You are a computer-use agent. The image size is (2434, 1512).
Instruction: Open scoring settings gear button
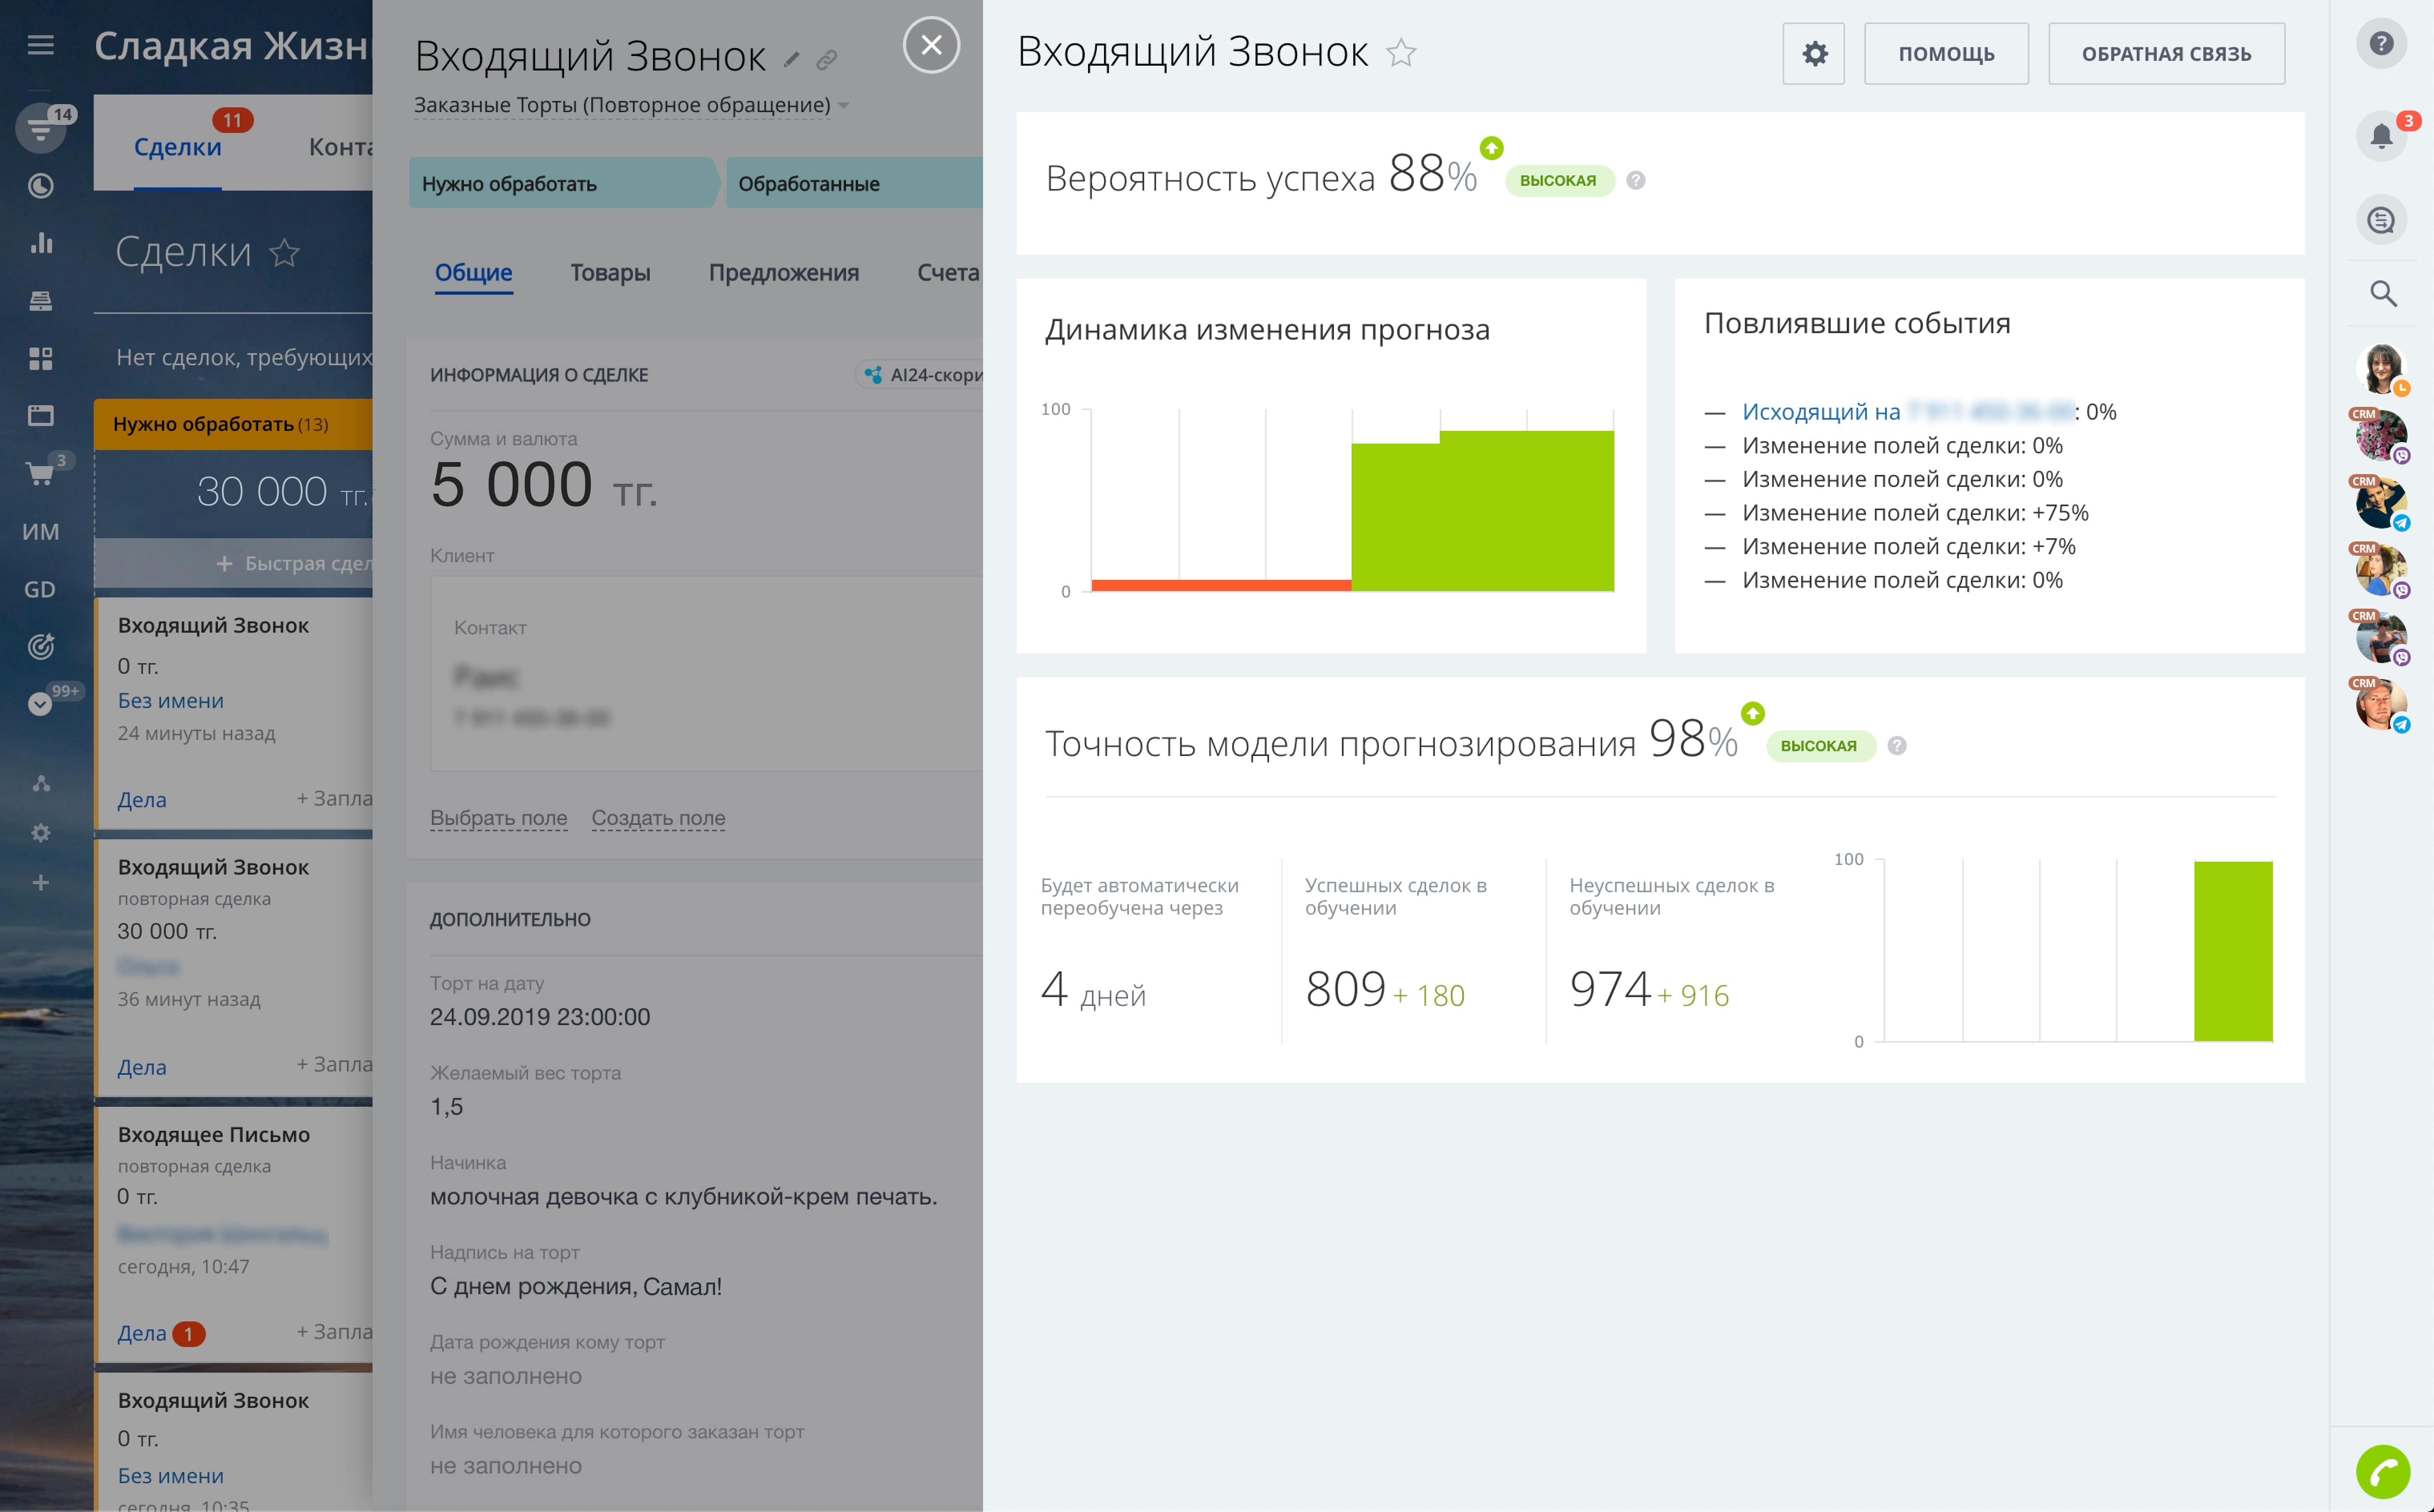point(1814,54)
